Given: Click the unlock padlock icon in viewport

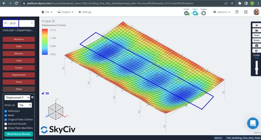Looking at the screenshot, I should (x=43, y=93).
